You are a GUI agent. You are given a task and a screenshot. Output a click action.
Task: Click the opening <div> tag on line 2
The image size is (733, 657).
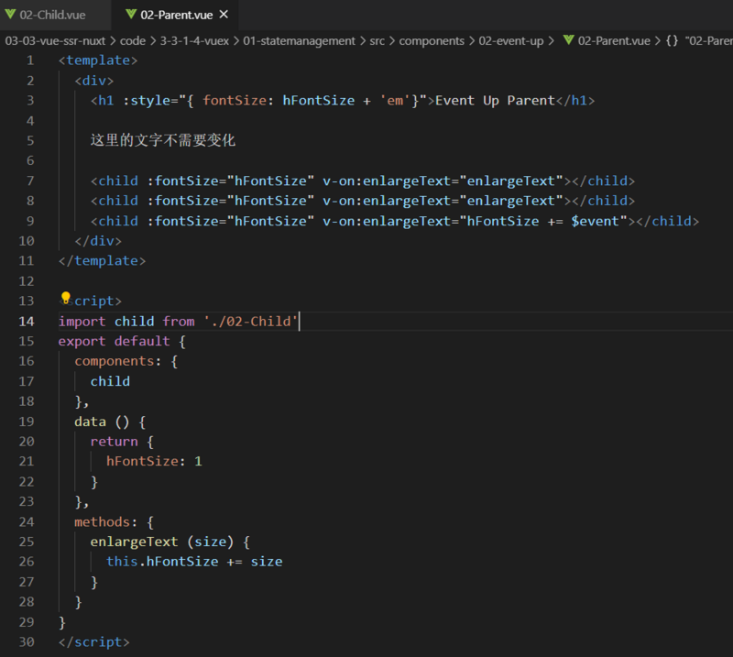(x=94, y=81)
